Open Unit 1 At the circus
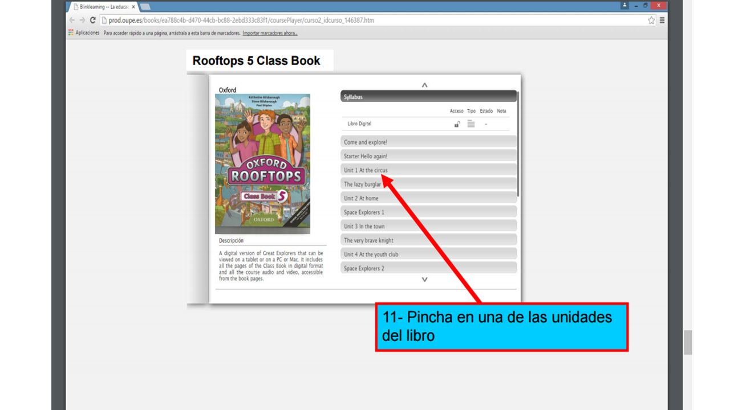Image resolution: width=730 pixels, height=410 pixels. coord(428,170)
